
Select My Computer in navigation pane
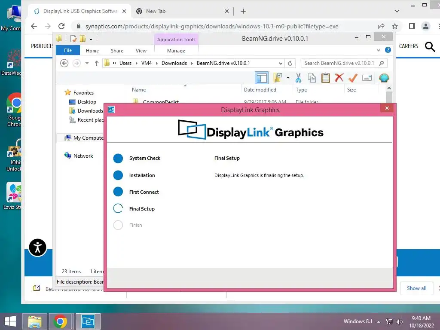point(84,138)
